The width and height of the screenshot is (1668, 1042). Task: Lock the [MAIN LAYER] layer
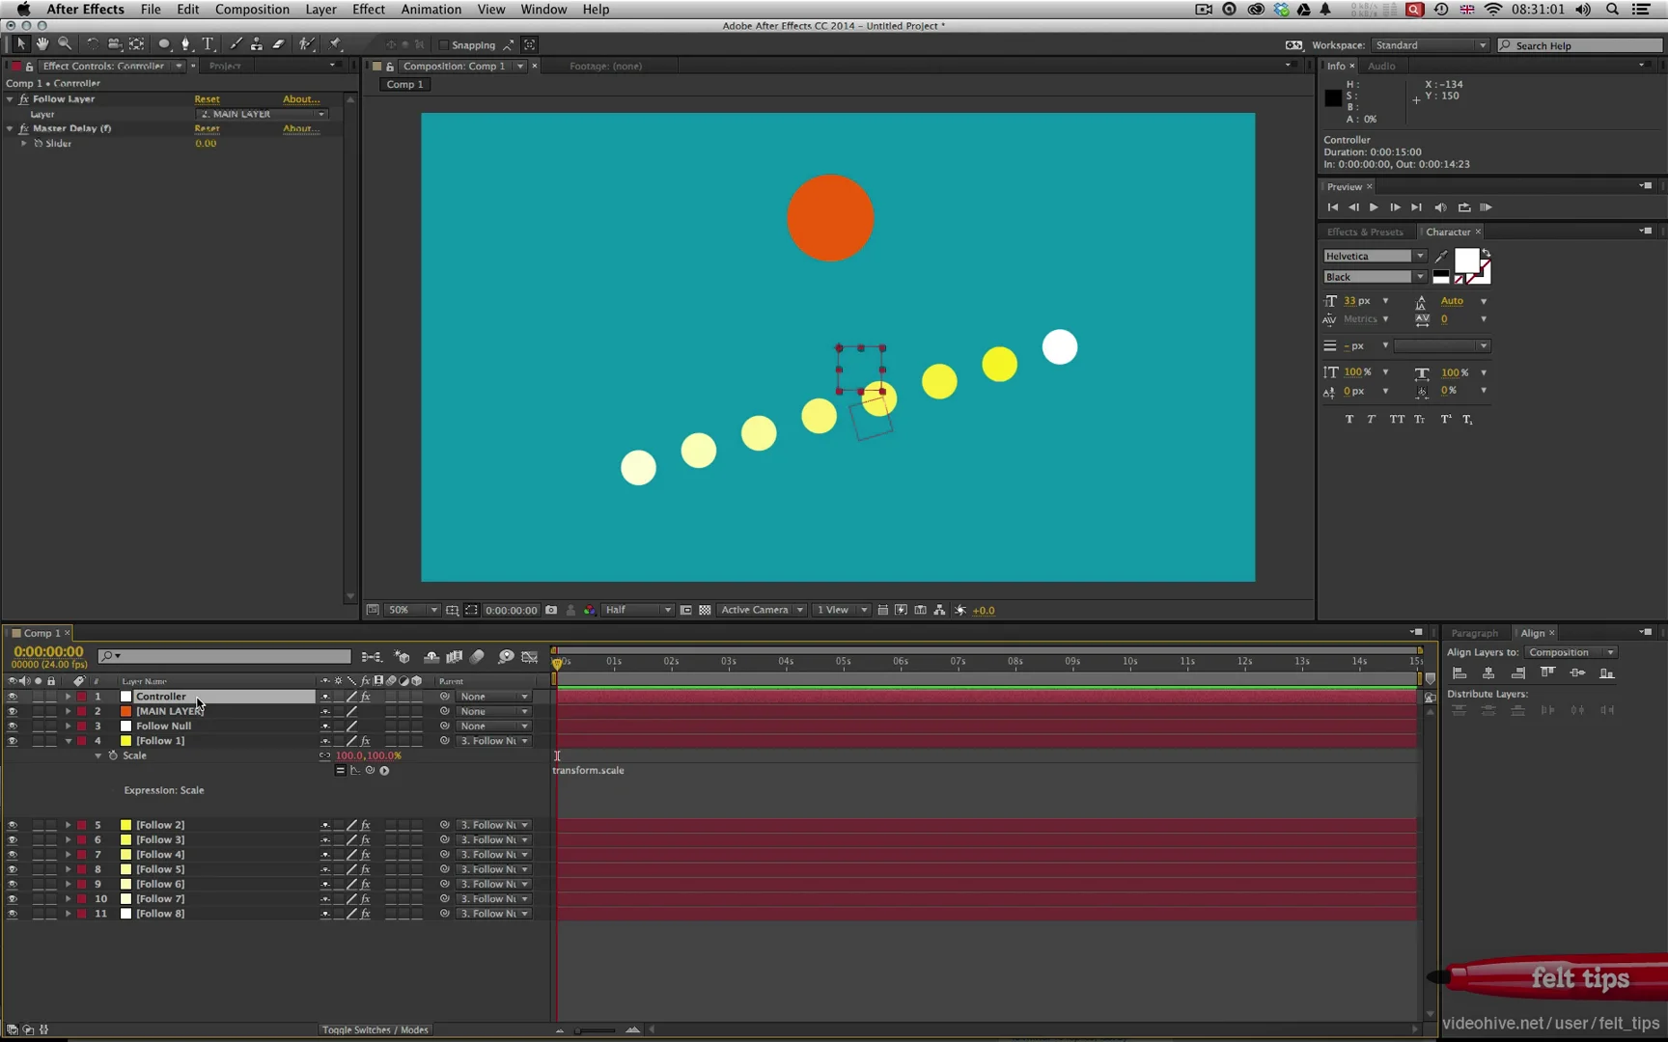point(51,711)
